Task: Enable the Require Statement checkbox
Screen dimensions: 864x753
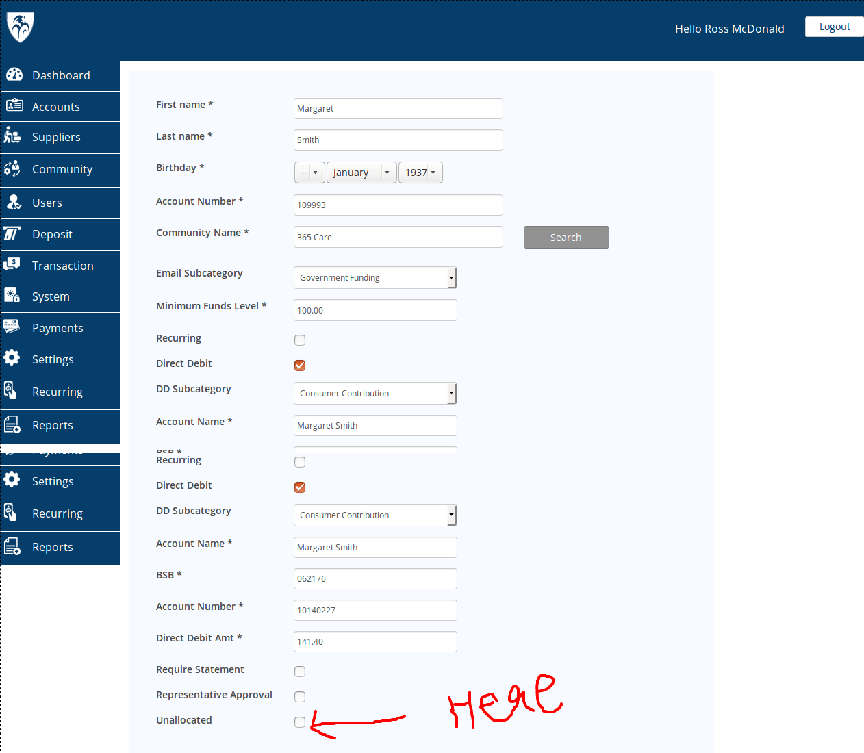Action: click(300, 672)
